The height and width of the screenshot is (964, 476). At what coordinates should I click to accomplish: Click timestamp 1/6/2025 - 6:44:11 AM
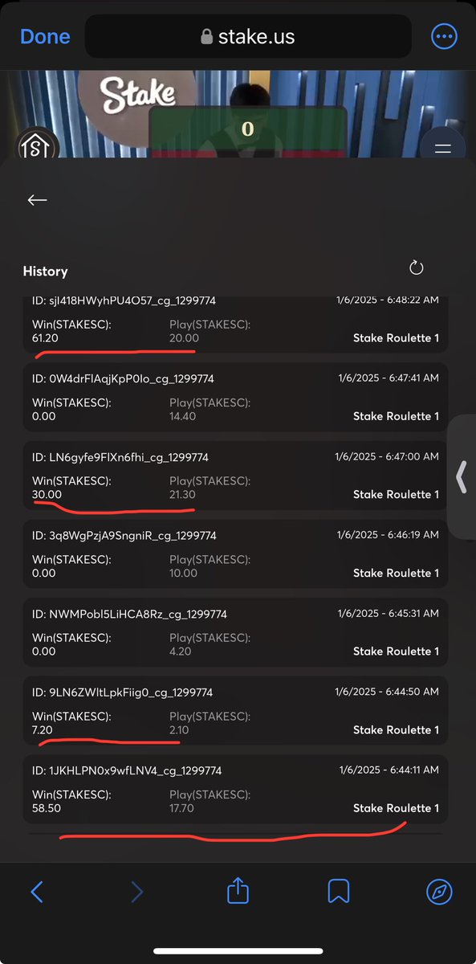coord(387,770)
